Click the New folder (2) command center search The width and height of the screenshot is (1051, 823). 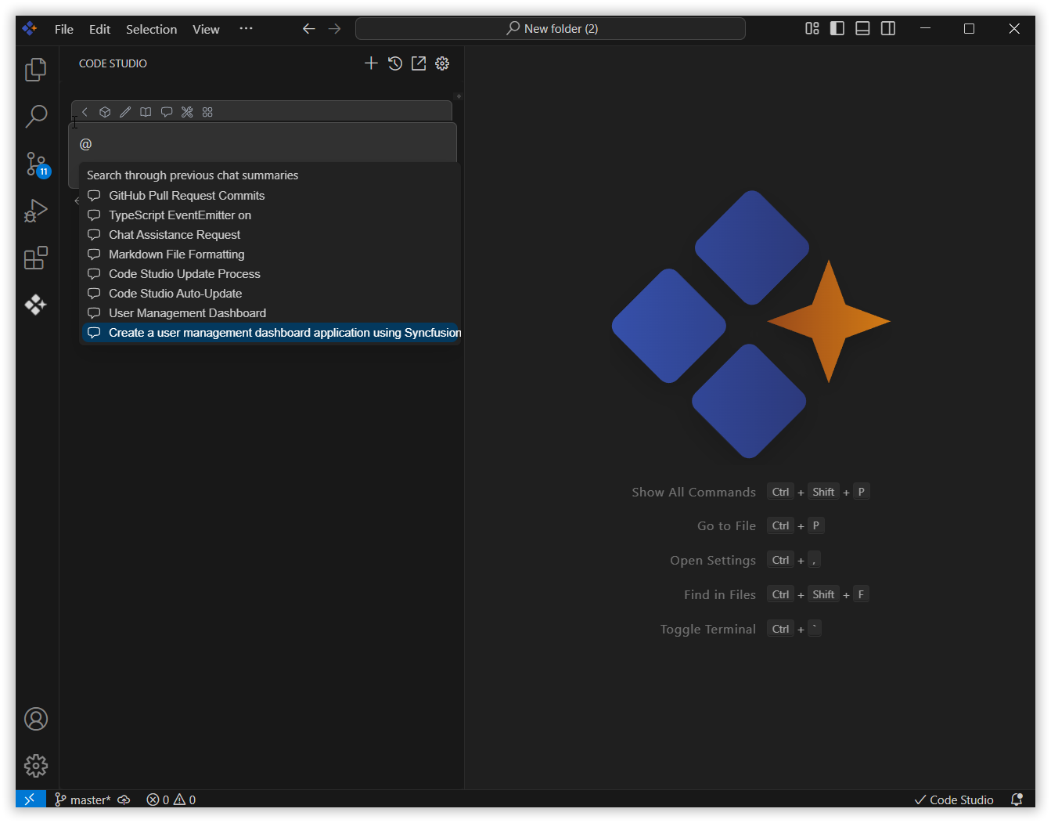coord(550,29)
